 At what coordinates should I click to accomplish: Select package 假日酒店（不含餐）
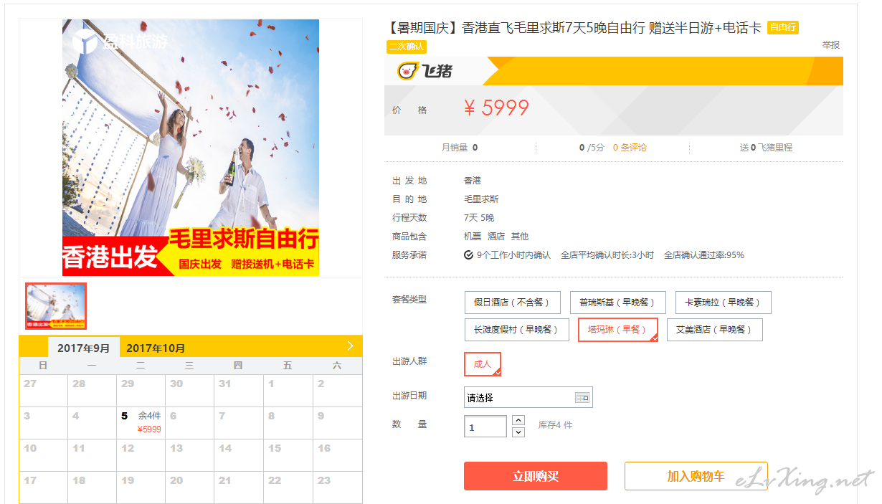coord(512,303)
